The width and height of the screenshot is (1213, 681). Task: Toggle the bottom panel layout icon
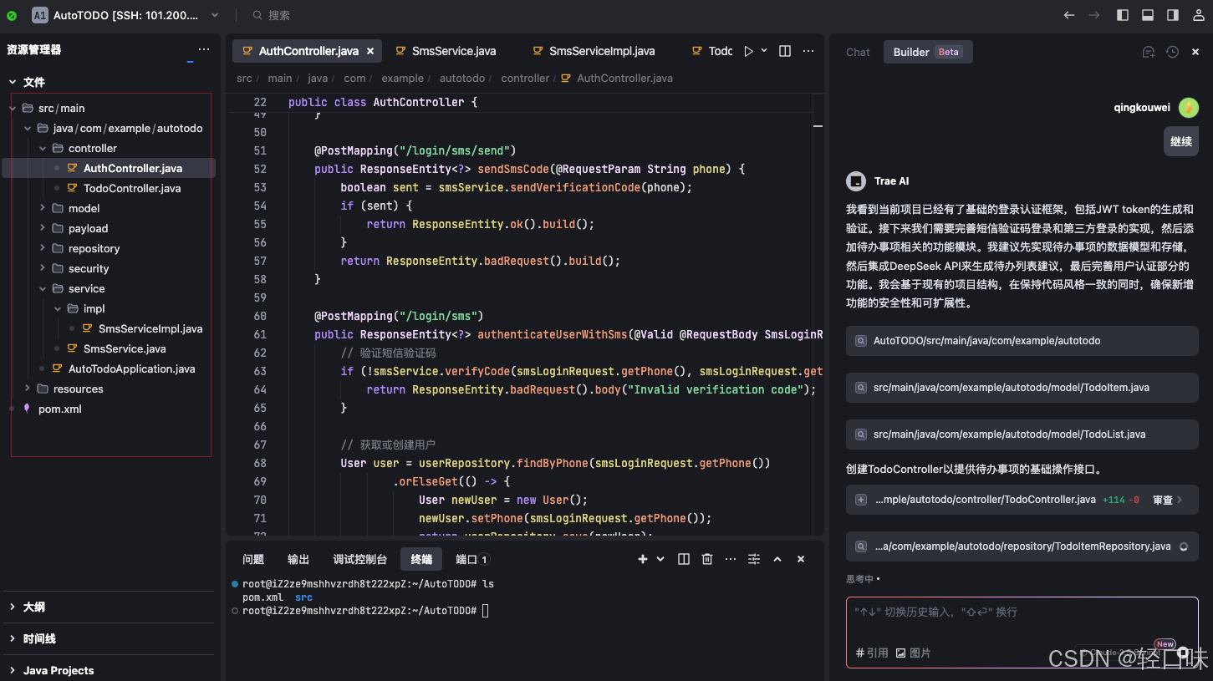pyautogui.click(x=1148, y=15)
